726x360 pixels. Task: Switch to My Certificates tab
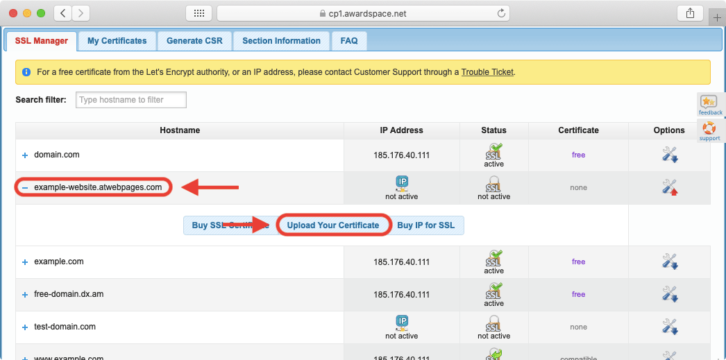(117, 41)
